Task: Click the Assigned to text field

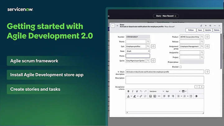Action: [190, 52]
